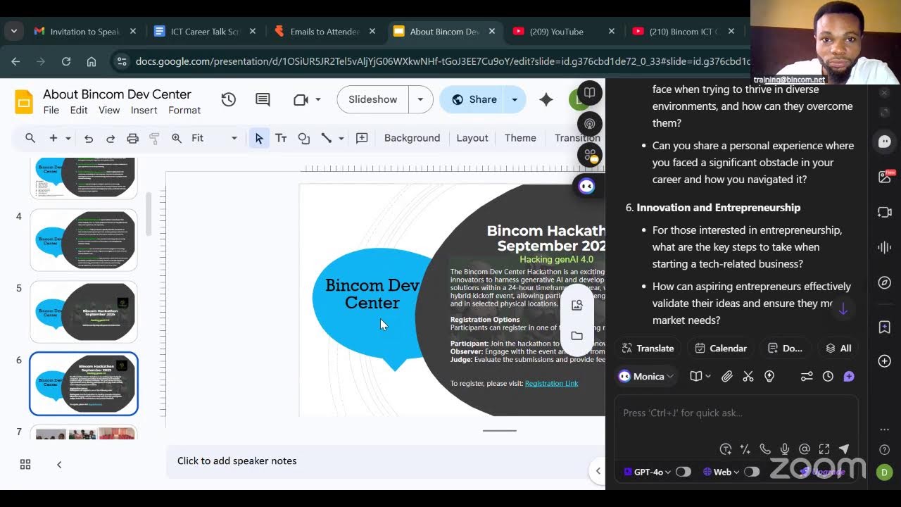This screenshot has height=507, width=901.
Task: Click the print icon in Slides toolbar
Action: coord(132,138)
